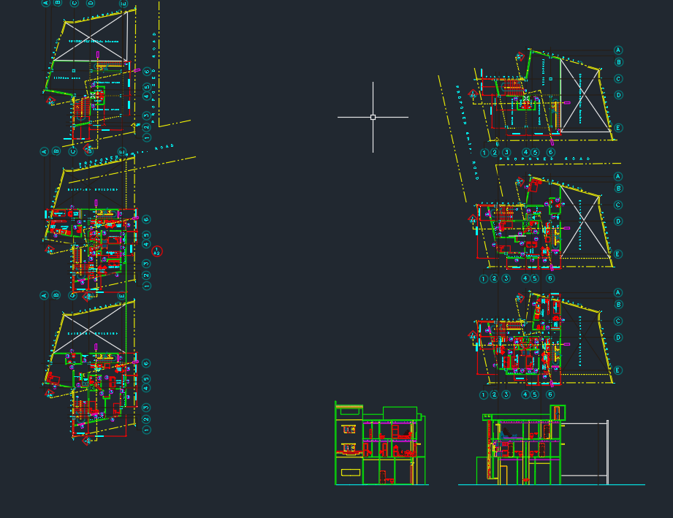Select grid bubble E of the top-right plan
673x518 pixels.
[618, 128]
